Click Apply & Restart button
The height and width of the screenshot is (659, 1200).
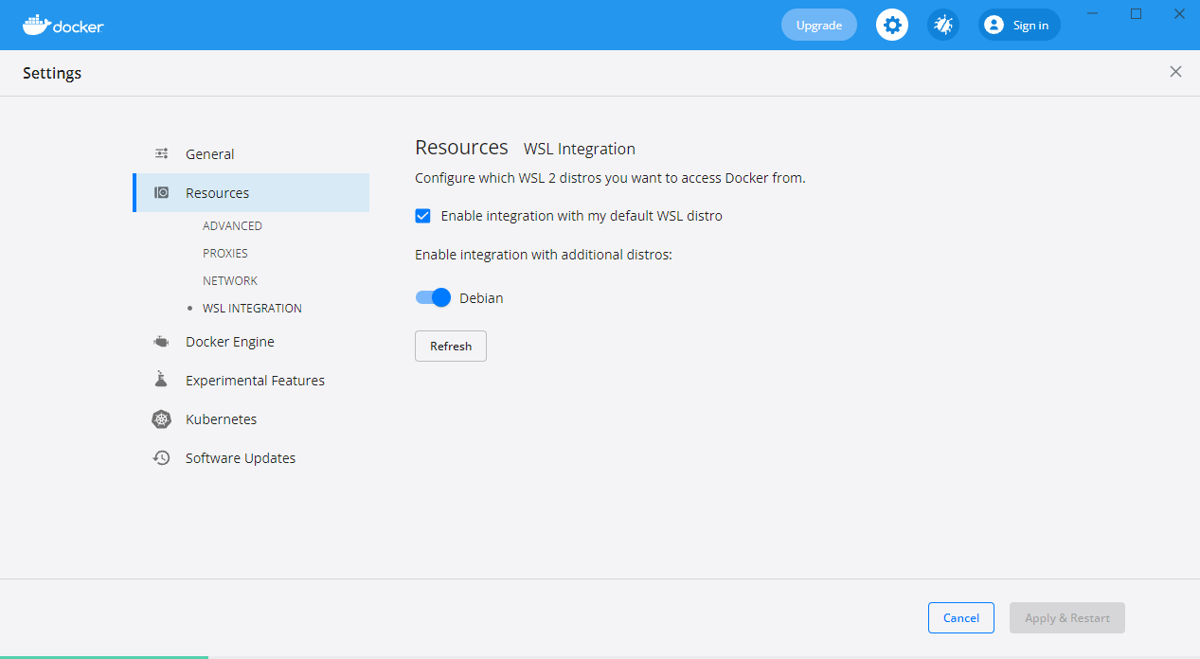pos(1067,617)
